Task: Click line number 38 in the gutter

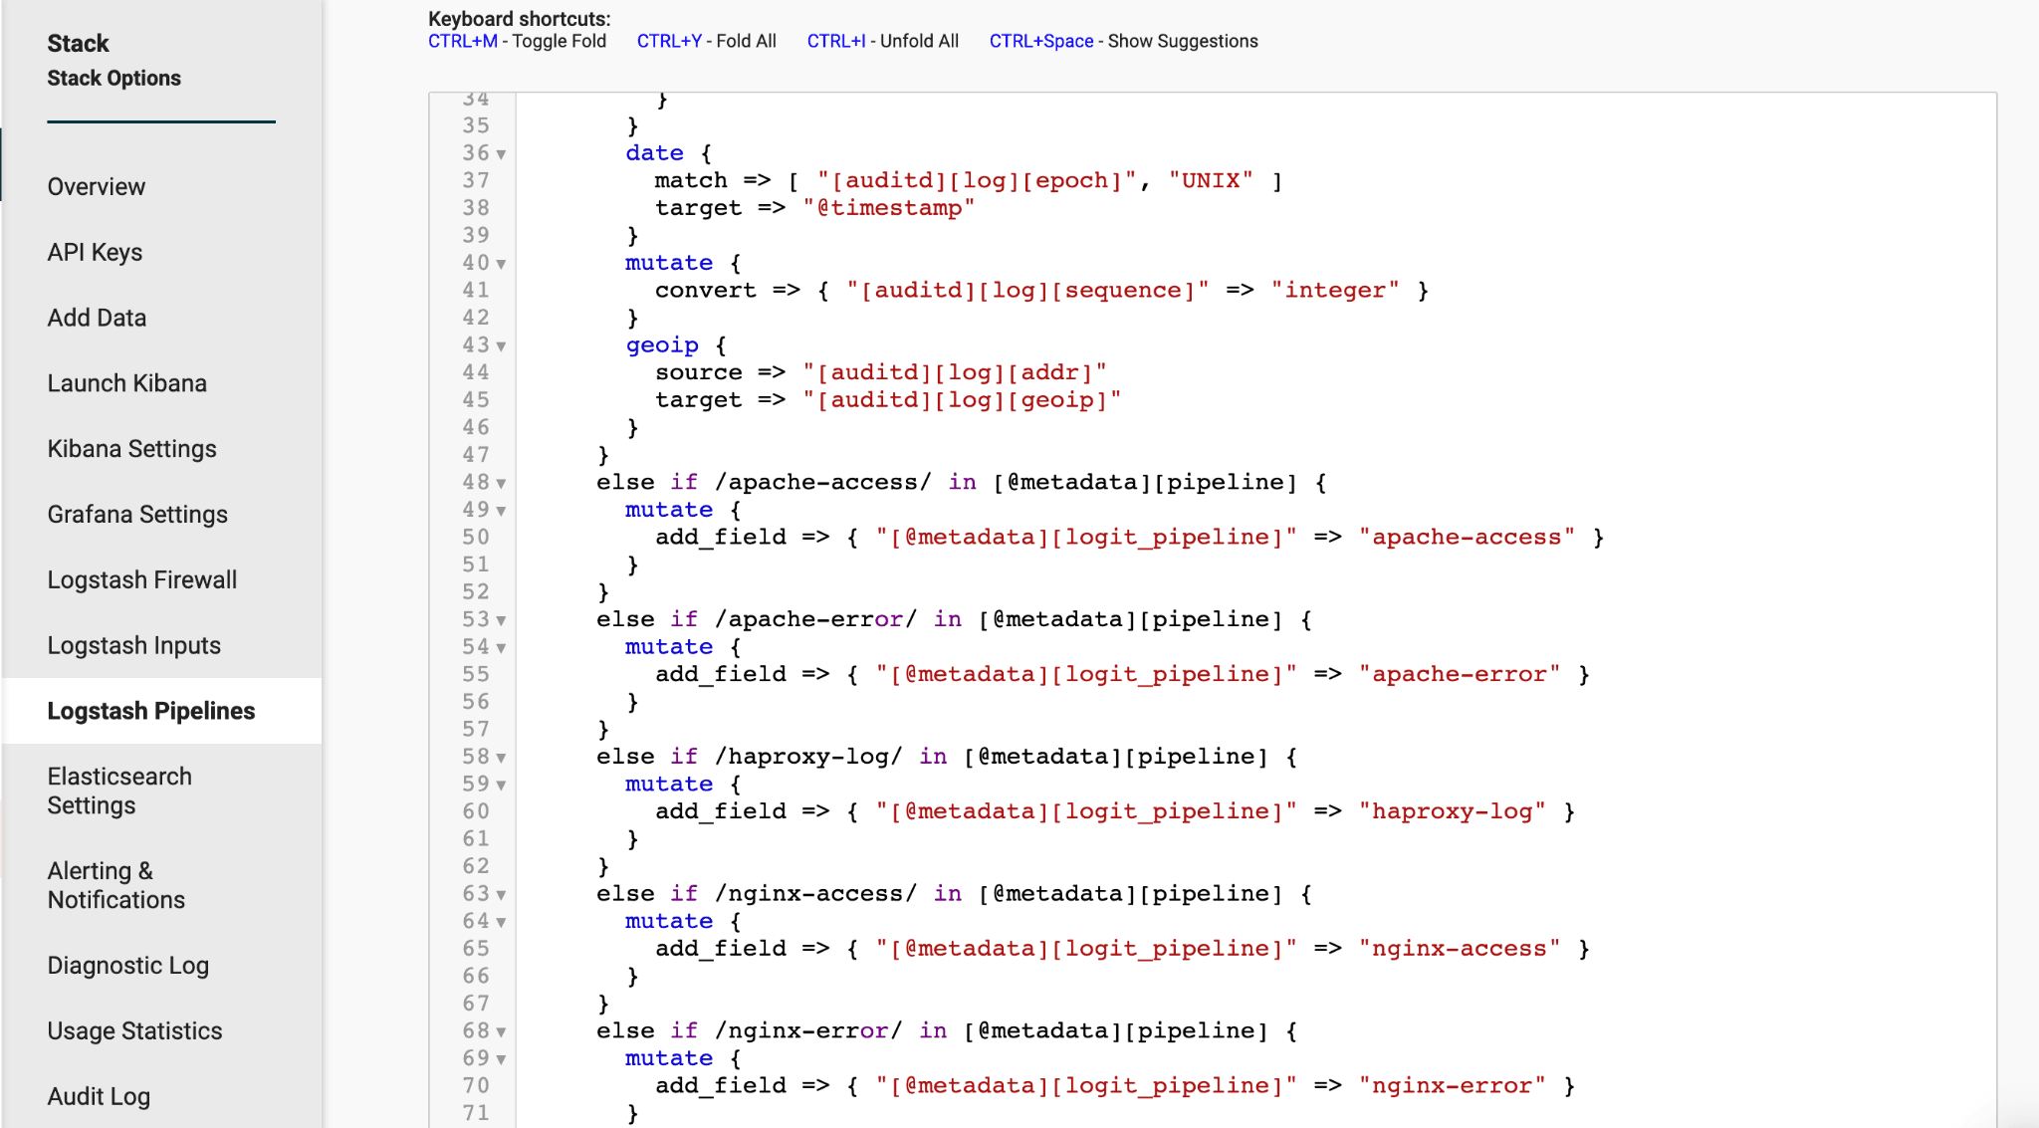Action: pos(476,208)
